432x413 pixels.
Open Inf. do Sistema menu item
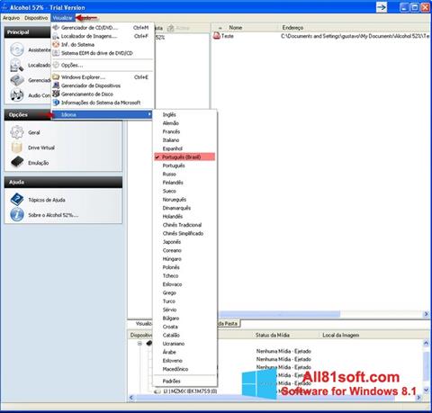click(102, 44)
